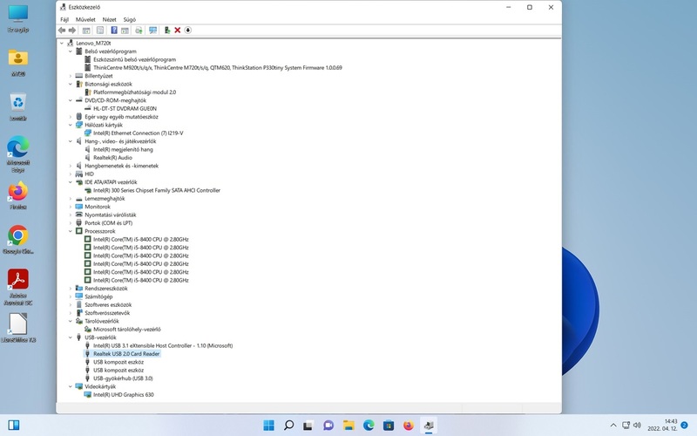697x436 pixels.
Task: Show hidden tray icons with the chevron
Action: (613, 426)
